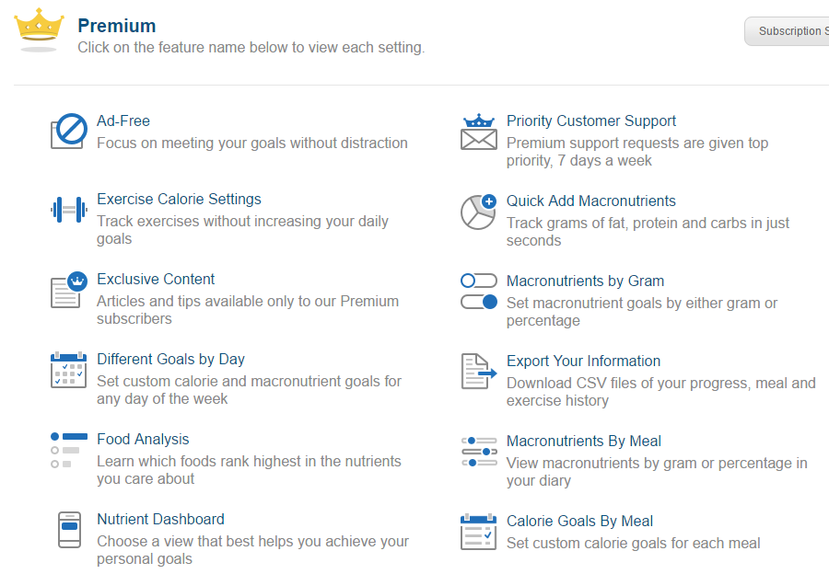Click the dumbbell Exercise Calorie Settings icon
This screenshot has width=829, height=574.
tap(69, 210)
